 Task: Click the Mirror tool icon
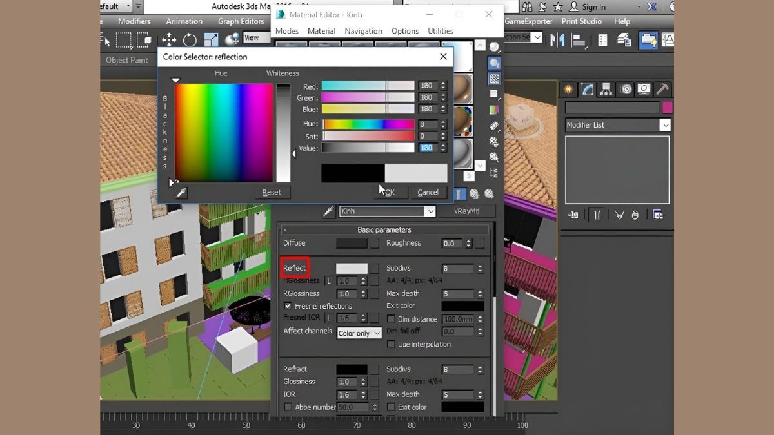(557, 40)
